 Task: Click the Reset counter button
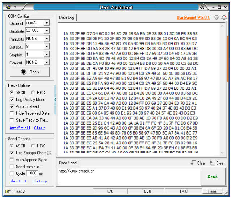point(212,191)
